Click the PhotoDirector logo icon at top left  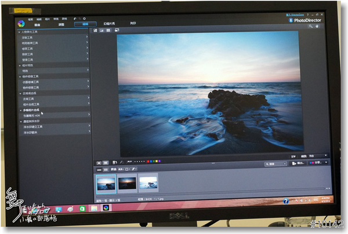click(x=21, y=24)
